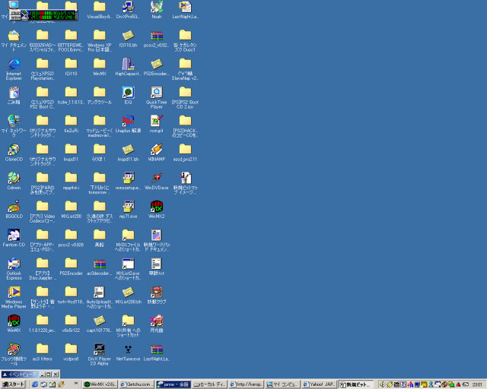This screenshot has width=487, height=389.
Task: Open the ICQ desktop shortcut
Action: point(128,93)
